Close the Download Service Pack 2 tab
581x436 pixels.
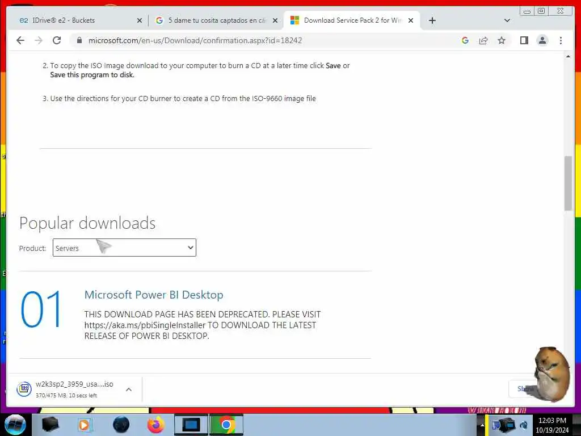(411, 20)
